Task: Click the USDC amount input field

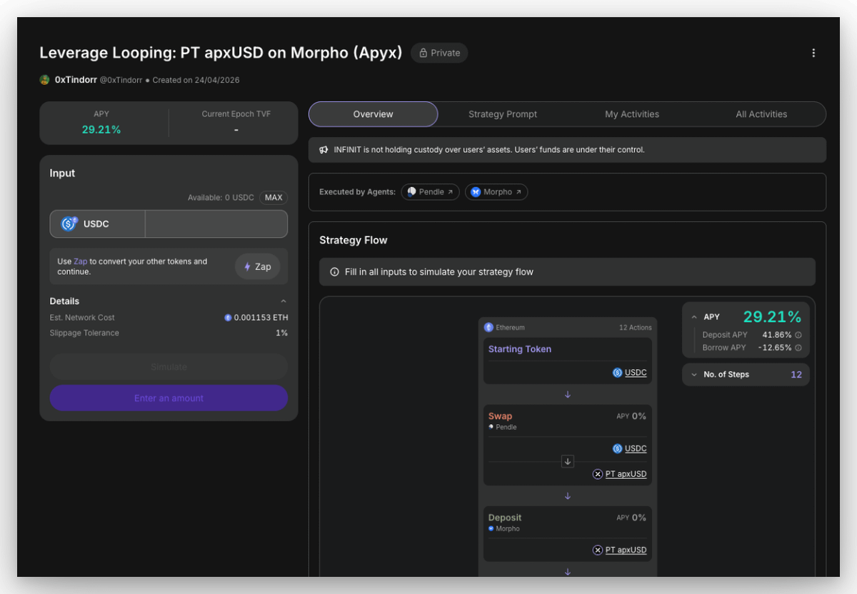Action: 216,224
